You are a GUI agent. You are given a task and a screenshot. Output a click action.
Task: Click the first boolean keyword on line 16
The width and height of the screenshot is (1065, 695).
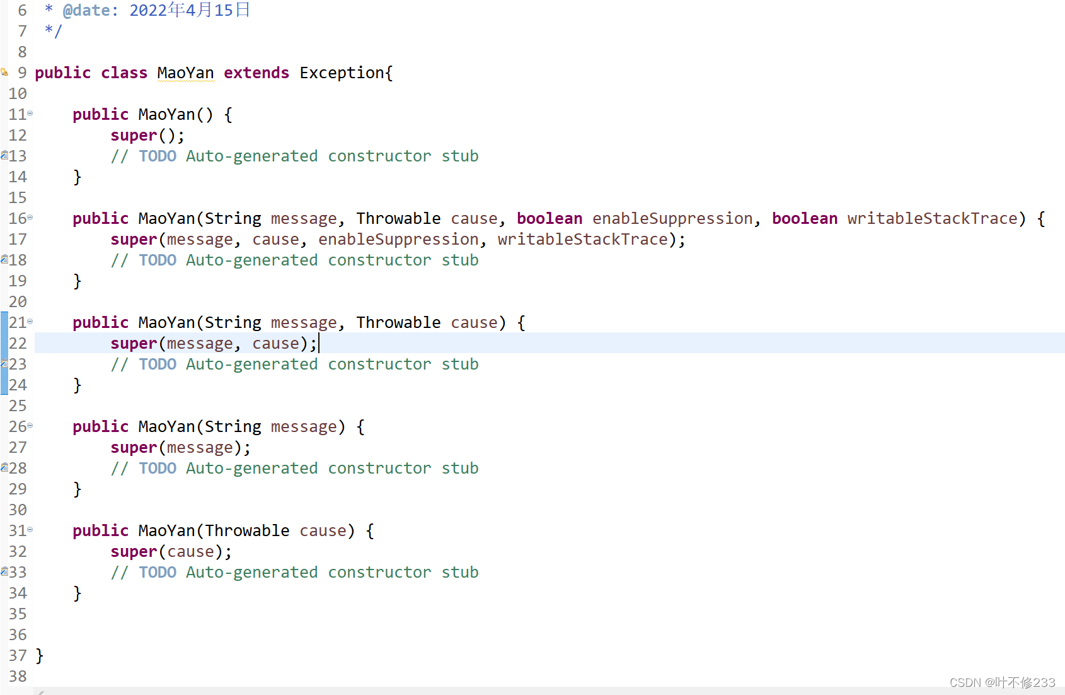550,218
